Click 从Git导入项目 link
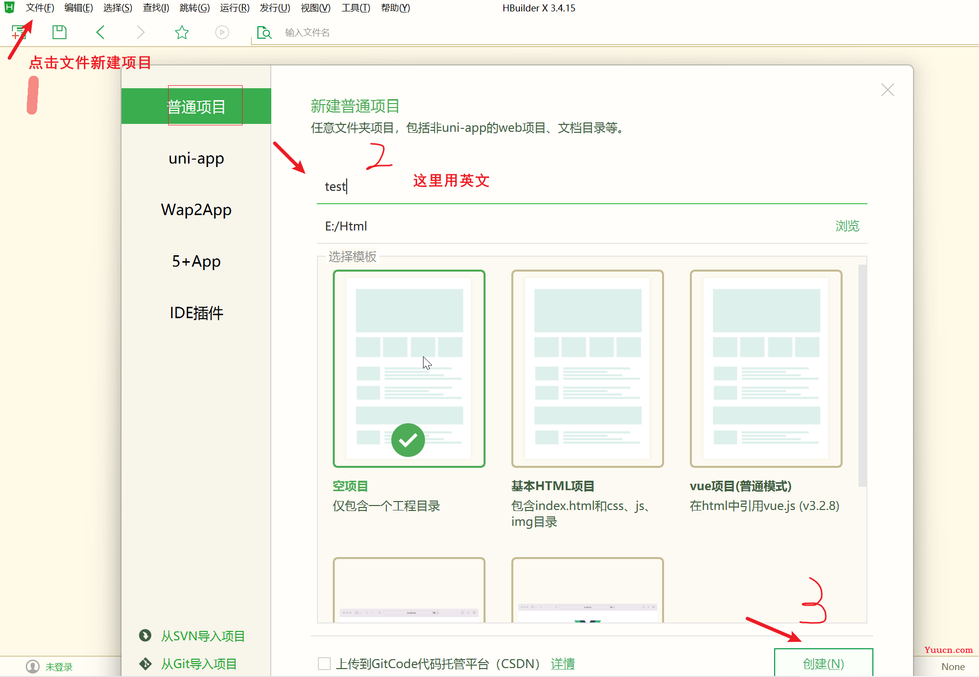The image size is (979, 677). pyautogui.click(x=199, y=664)
